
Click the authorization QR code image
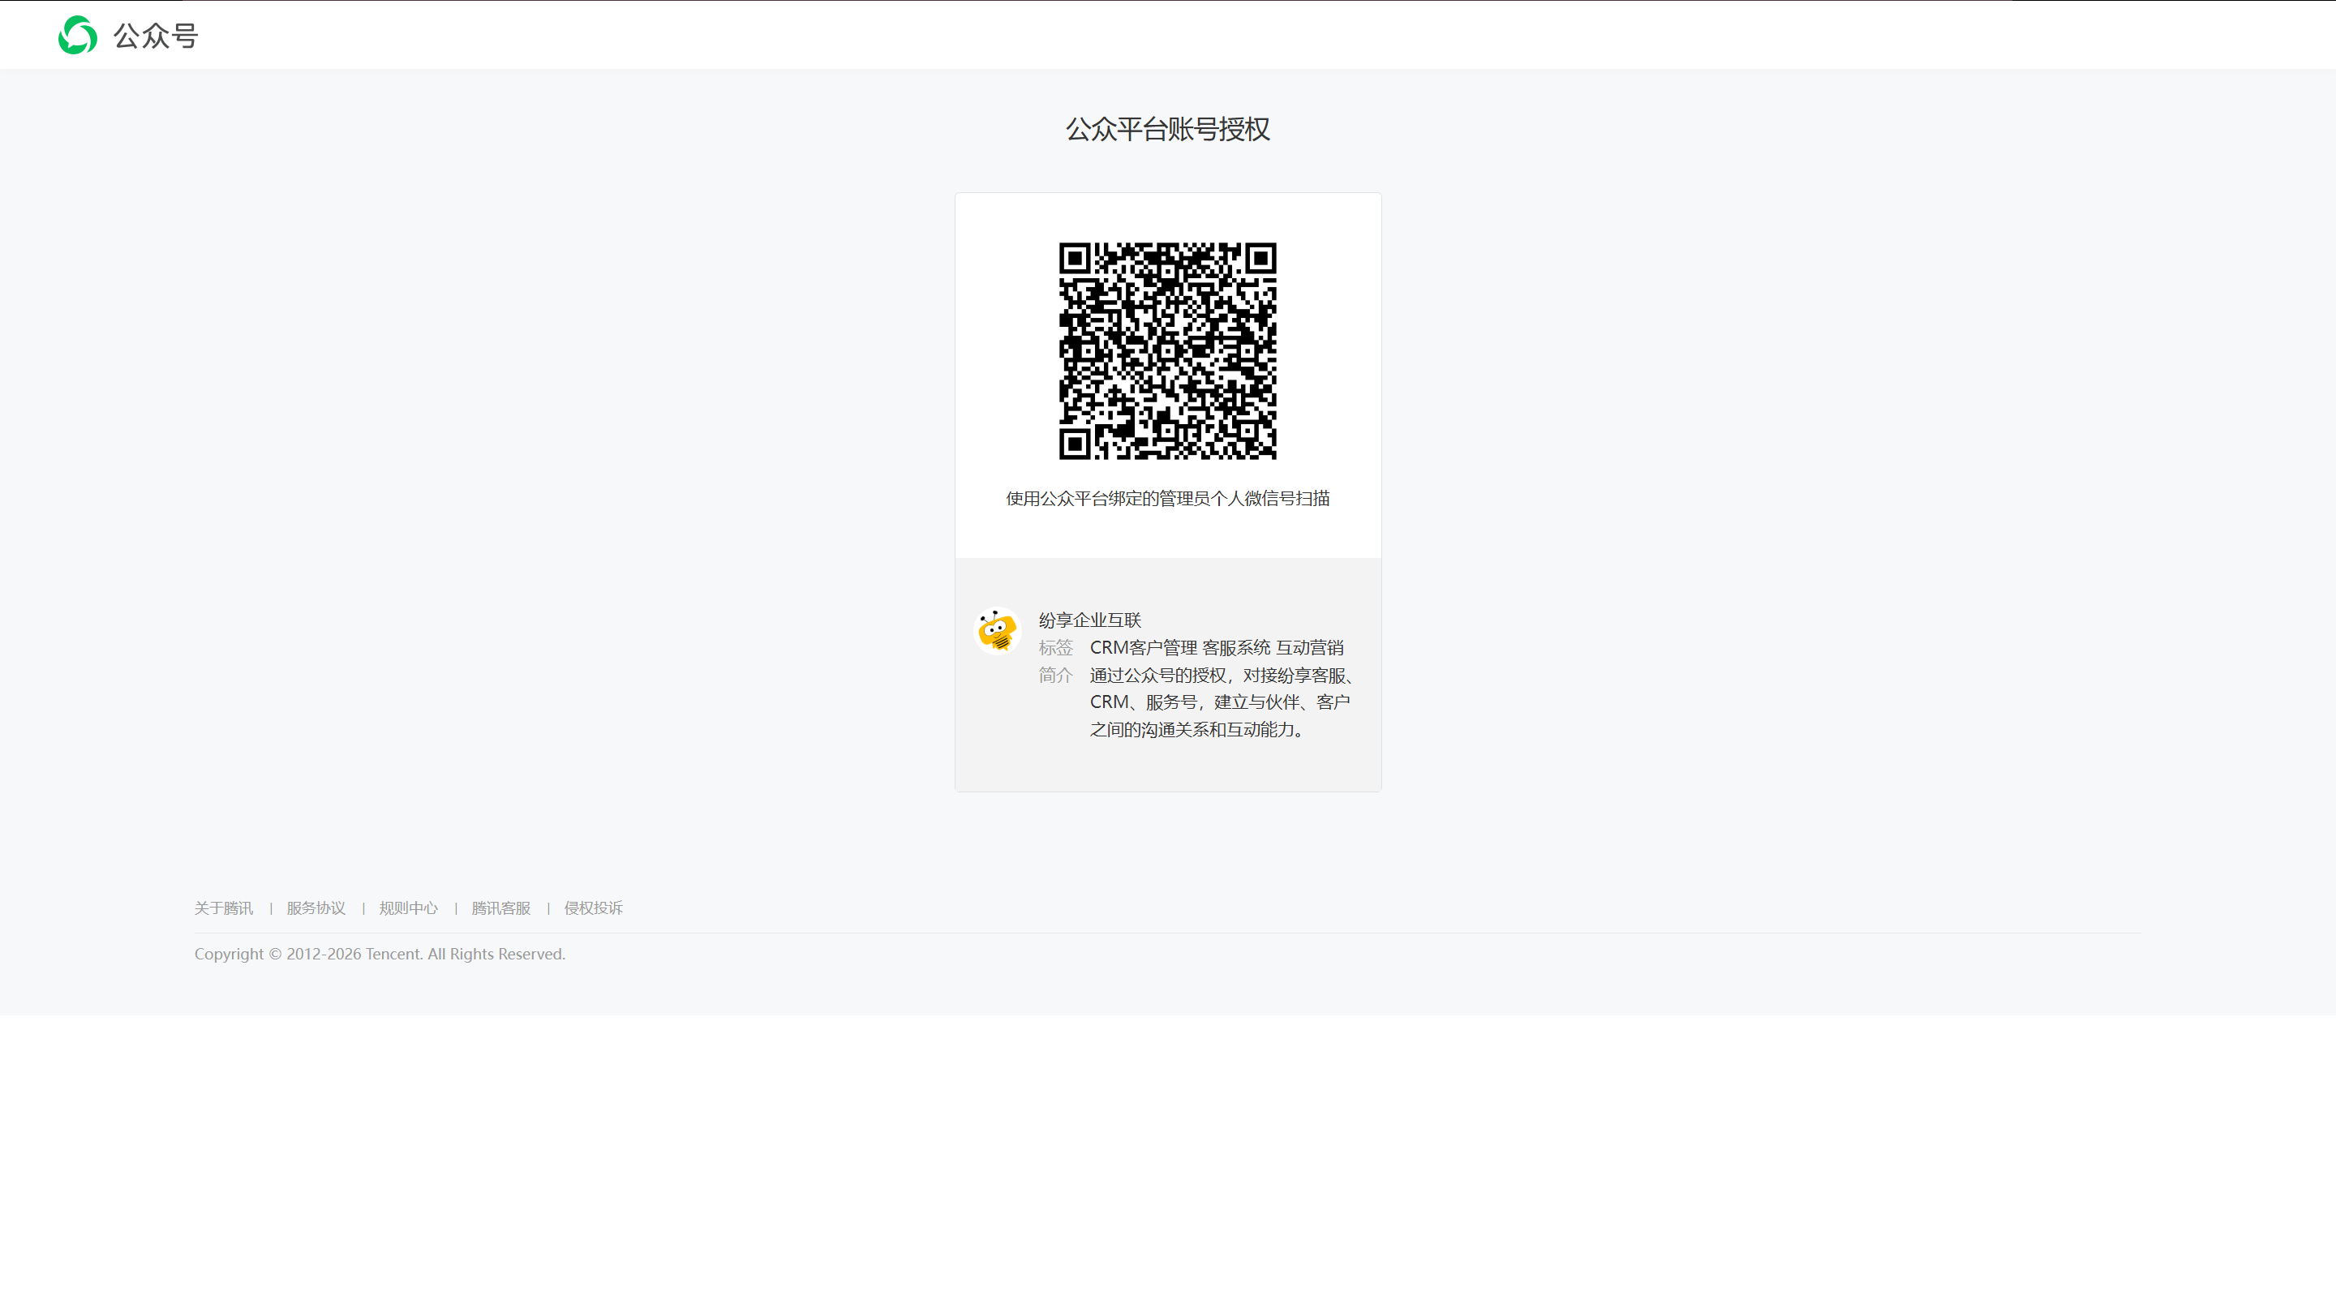pos(1168,351)
